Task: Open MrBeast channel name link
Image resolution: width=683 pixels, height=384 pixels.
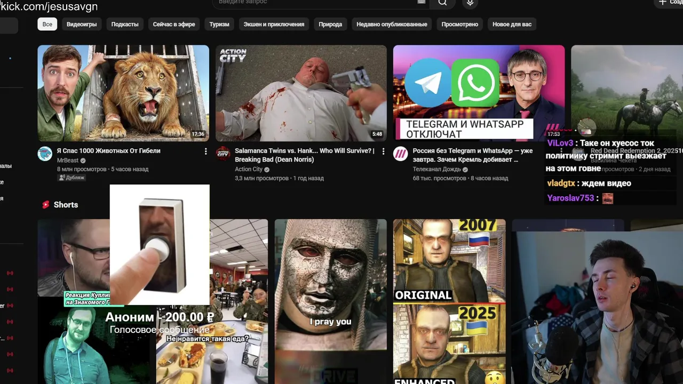Action: tap(68, 160)
